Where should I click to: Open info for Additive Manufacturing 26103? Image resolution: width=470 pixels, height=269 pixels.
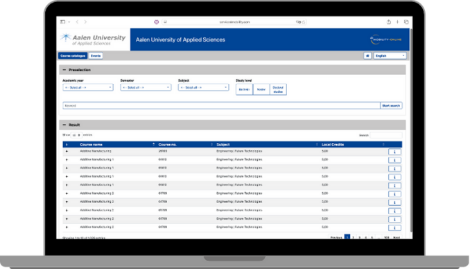point(394,152)
